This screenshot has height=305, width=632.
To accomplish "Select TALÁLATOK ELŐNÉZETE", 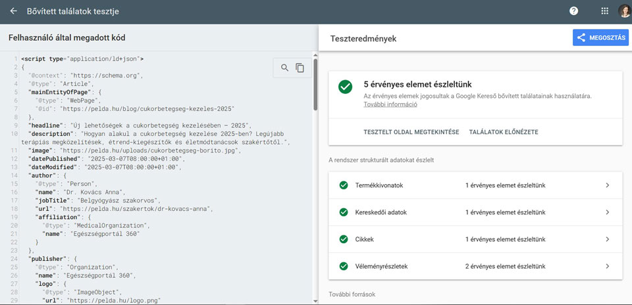I will [x=504, y=132].
